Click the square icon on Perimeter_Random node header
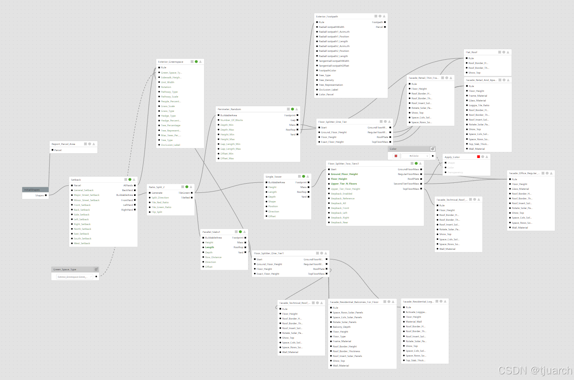Image resolution: width=574 pixels, height=380 pixels. click(289, 109)
